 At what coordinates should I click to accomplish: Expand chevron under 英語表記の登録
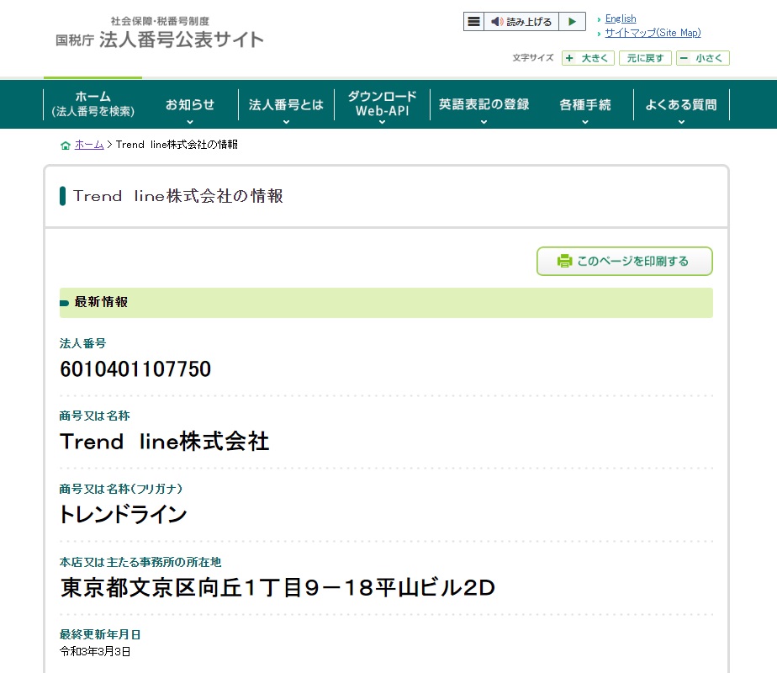pos(484,122)
